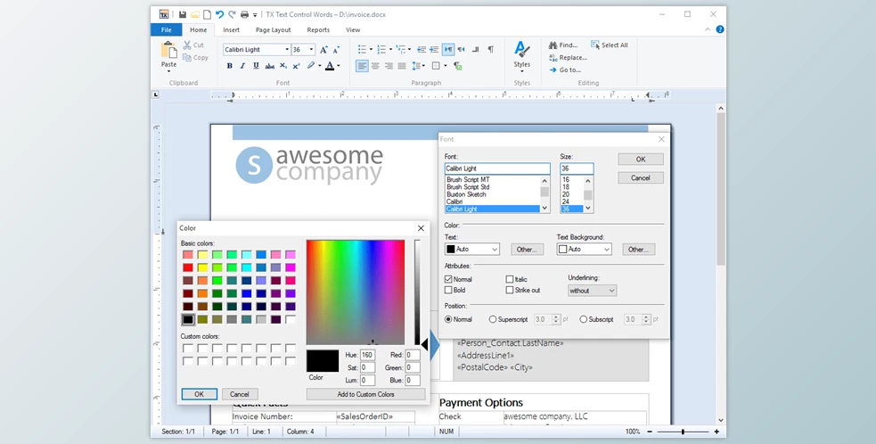Viewport: 876px width, 444px height.
Task: Click the Paste icon in Clipboard group
Action: point(168,52)
